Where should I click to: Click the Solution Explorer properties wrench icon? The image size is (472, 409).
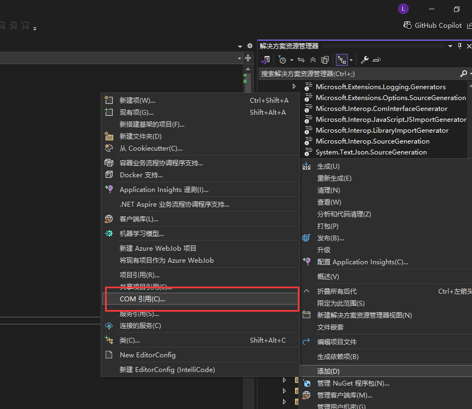click(x=365, y=60)
